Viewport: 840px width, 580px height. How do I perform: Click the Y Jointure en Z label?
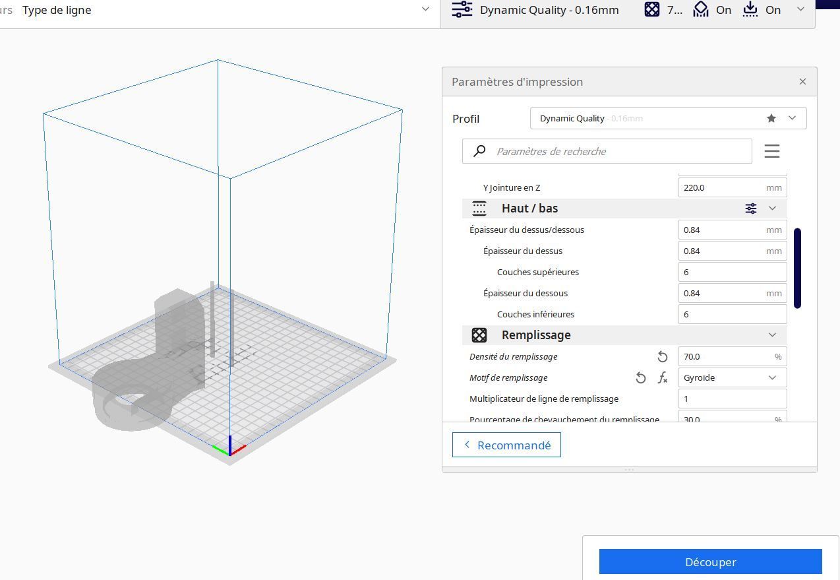512,187
